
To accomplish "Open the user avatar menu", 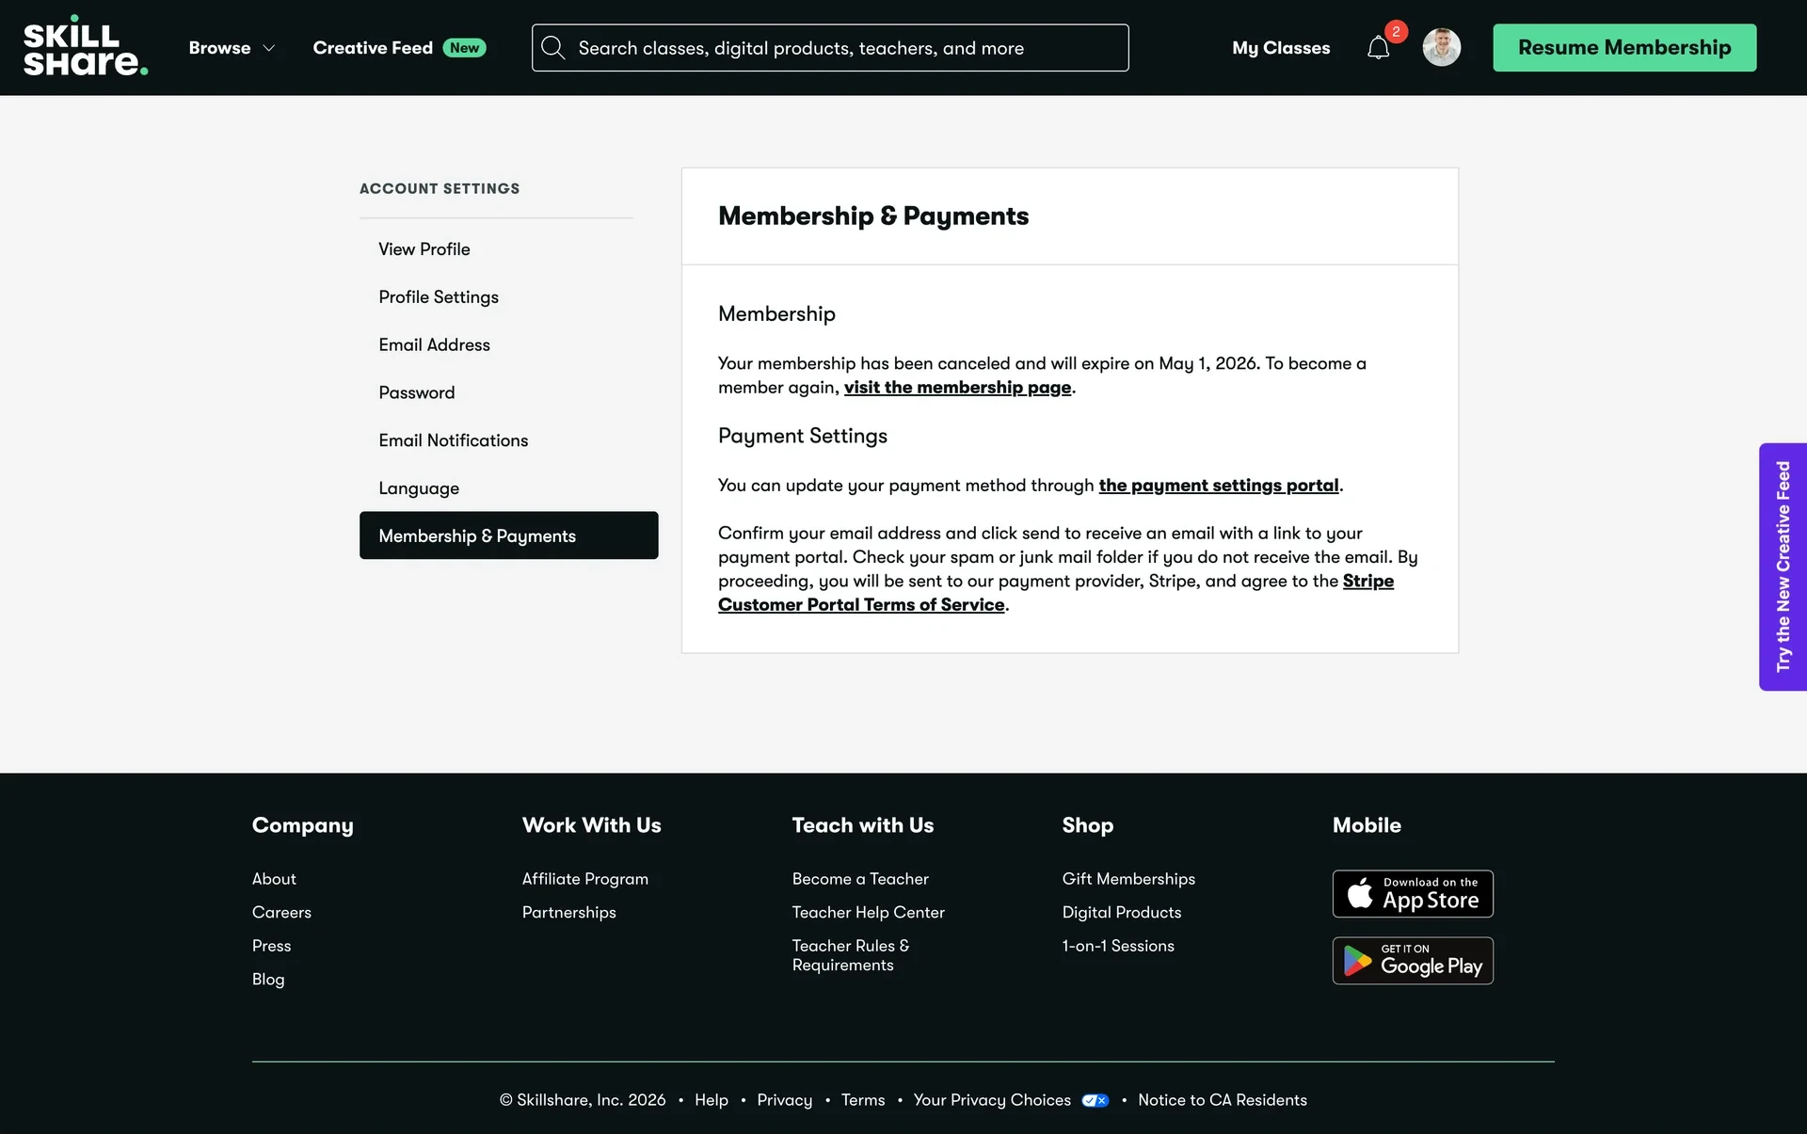I will point(1441,47).
